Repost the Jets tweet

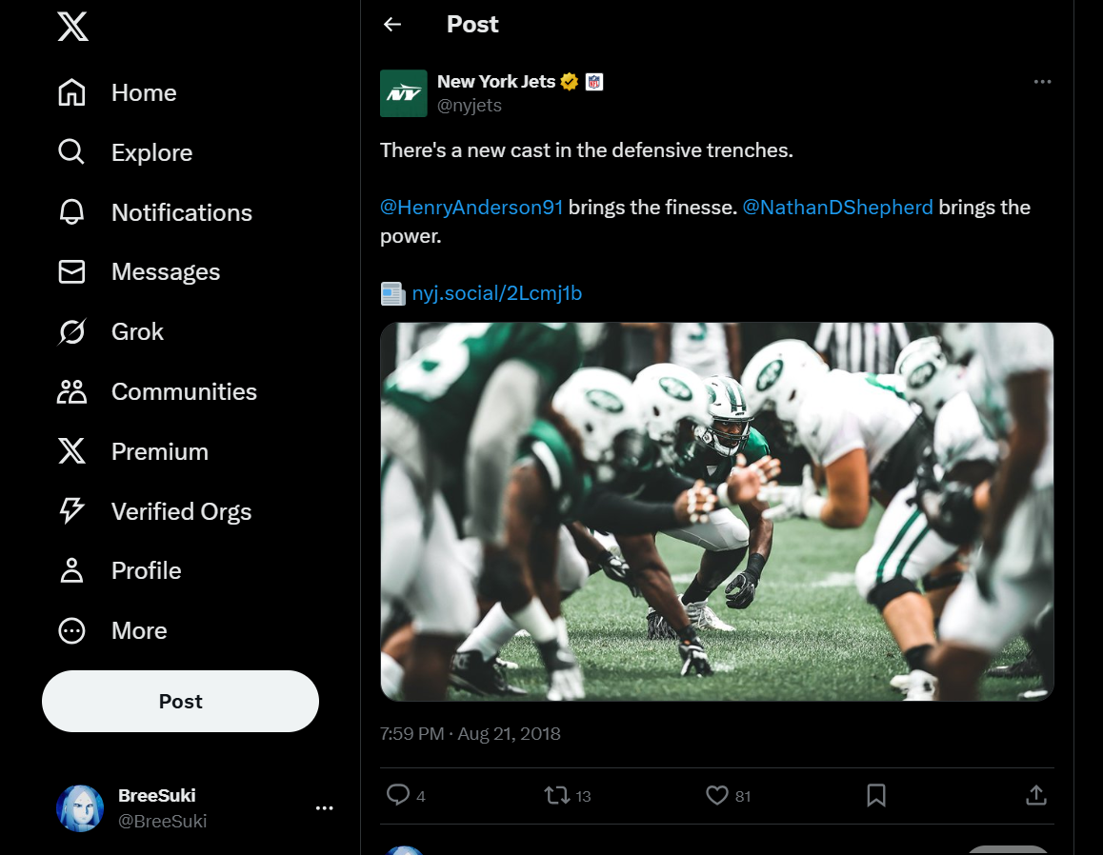point(557,795)
